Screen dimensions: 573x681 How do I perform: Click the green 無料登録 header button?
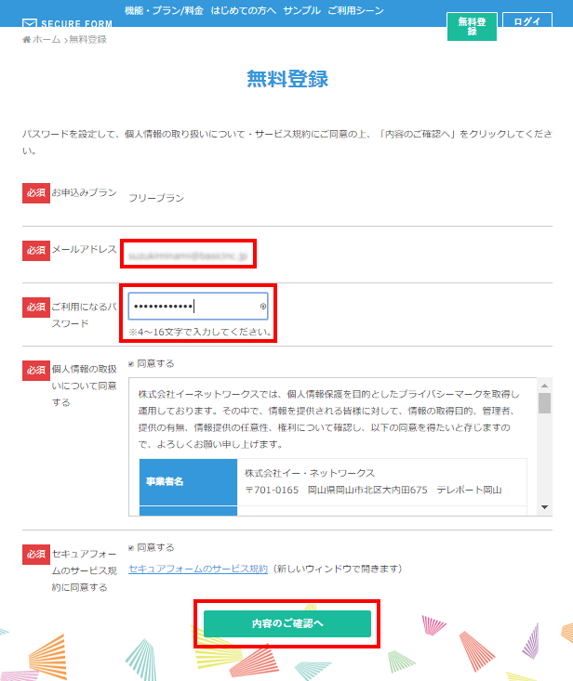coord(472,26)
